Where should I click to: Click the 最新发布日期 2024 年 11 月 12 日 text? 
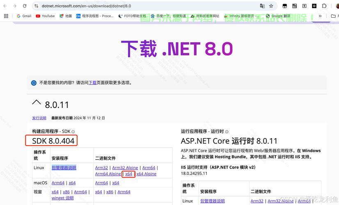tap(78, 118)
